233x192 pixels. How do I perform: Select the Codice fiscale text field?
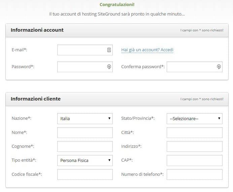[x=85, y=174]
